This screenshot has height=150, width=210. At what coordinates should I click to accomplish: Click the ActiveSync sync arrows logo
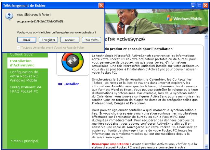(x=72, y=62)
